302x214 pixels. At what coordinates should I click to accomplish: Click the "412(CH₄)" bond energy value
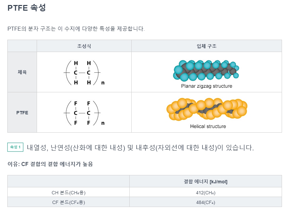(205, 192)
